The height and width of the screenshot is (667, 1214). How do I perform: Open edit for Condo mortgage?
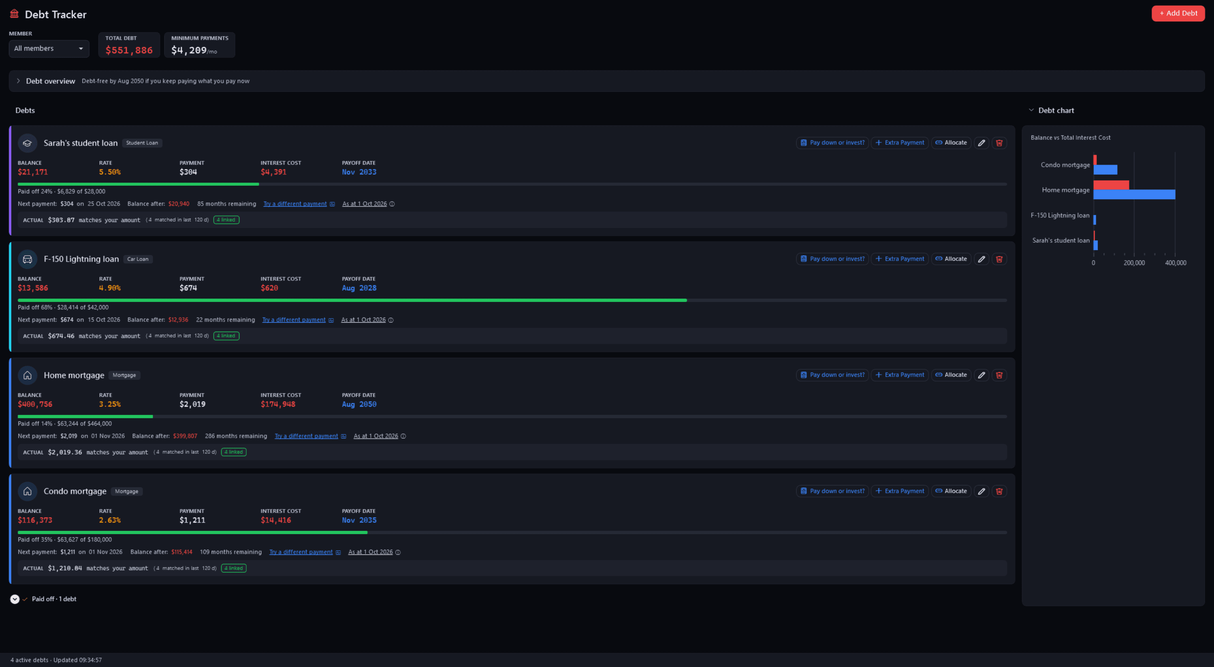[x=981, y=491]
